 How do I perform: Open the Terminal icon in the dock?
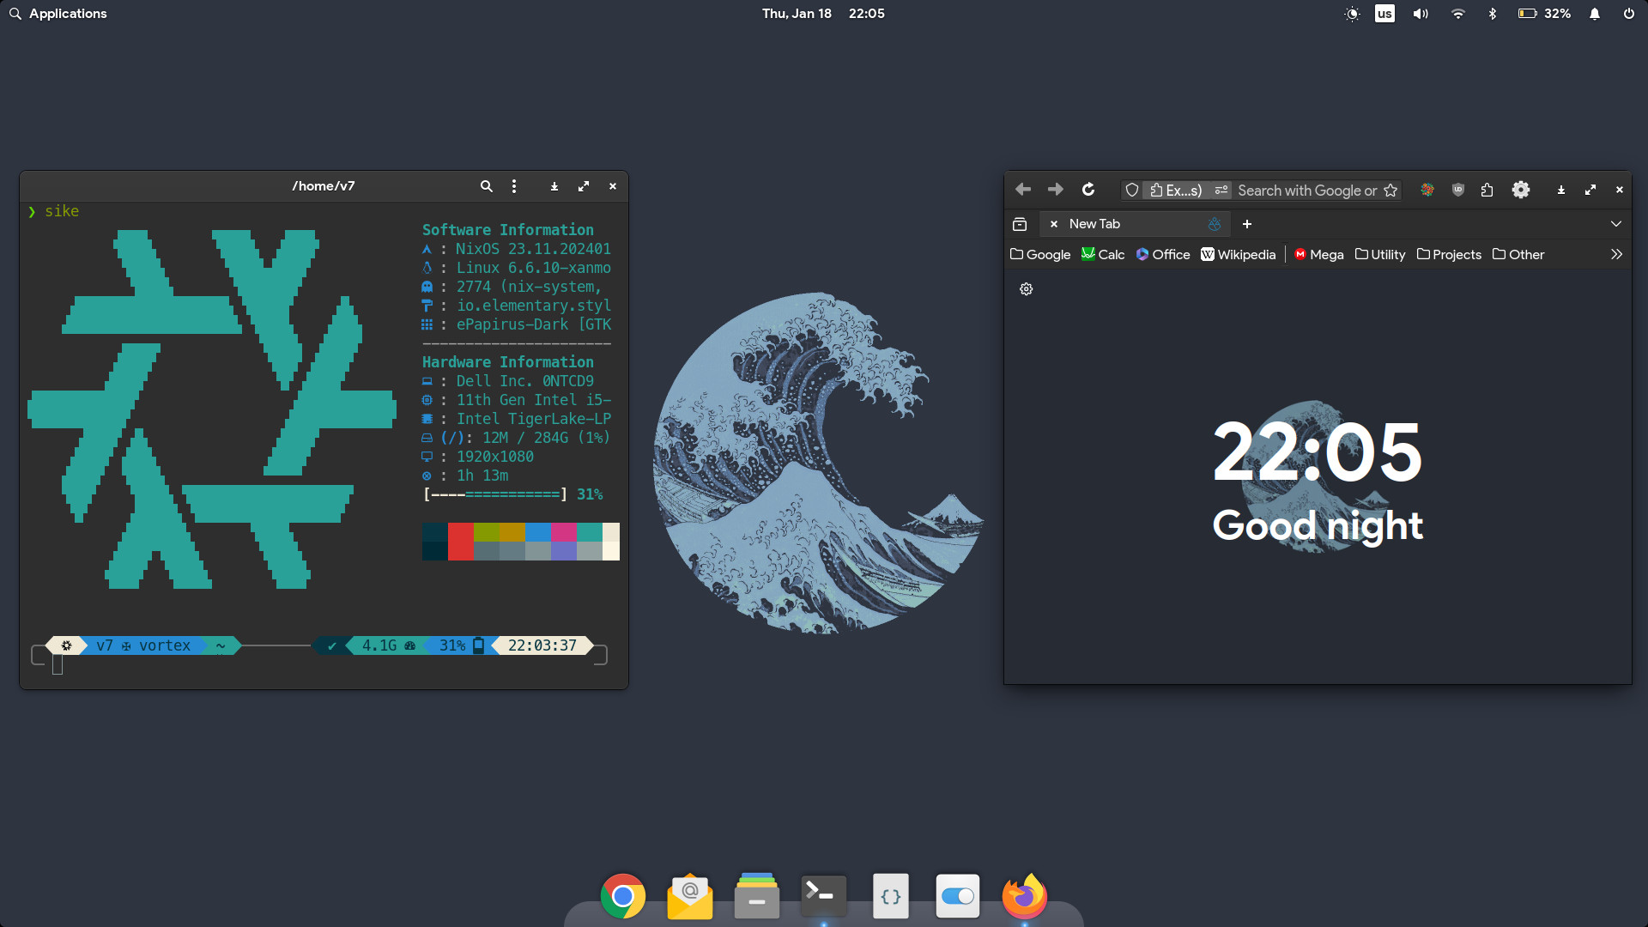click(824, 896)
